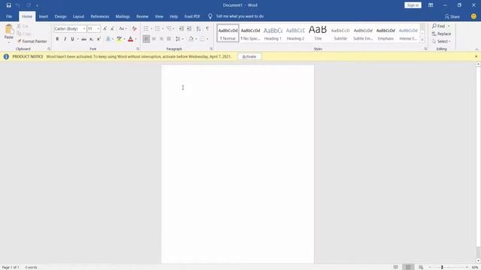Click the Share button
481x270 pixels.
pyautogui.click(x=452, y=16)
